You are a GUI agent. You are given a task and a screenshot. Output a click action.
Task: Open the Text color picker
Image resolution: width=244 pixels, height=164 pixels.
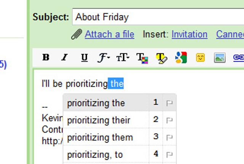tap(142, 58)
